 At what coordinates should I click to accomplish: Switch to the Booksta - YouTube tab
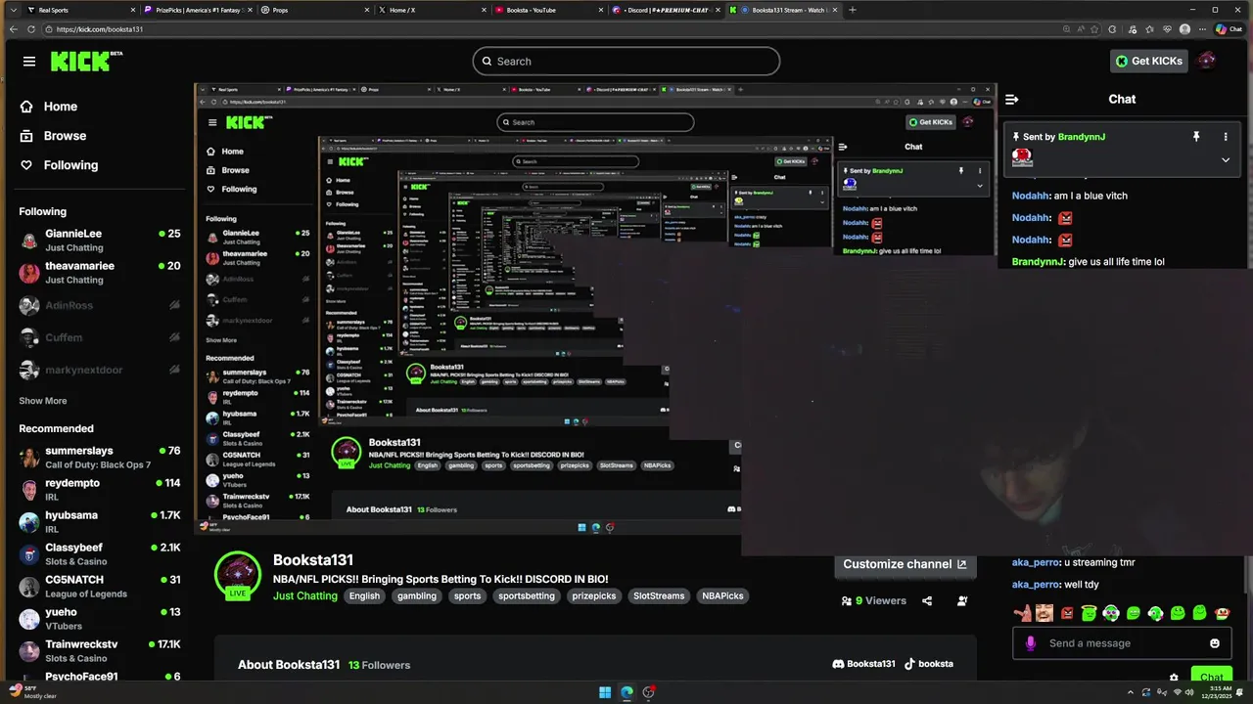point(549,10)
